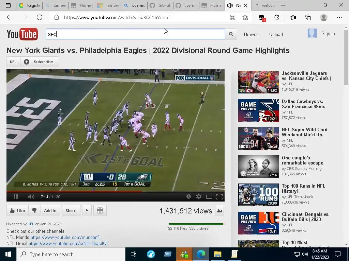Click the YouTube logo
Screen dimensions: 349x261
22,34
